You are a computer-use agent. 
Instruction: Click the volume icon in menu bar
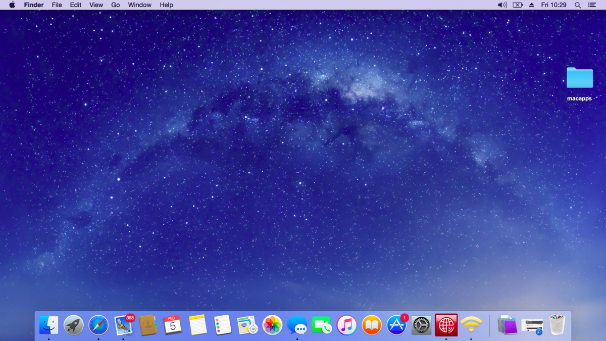pyautogui.click(x=502, y=5)
